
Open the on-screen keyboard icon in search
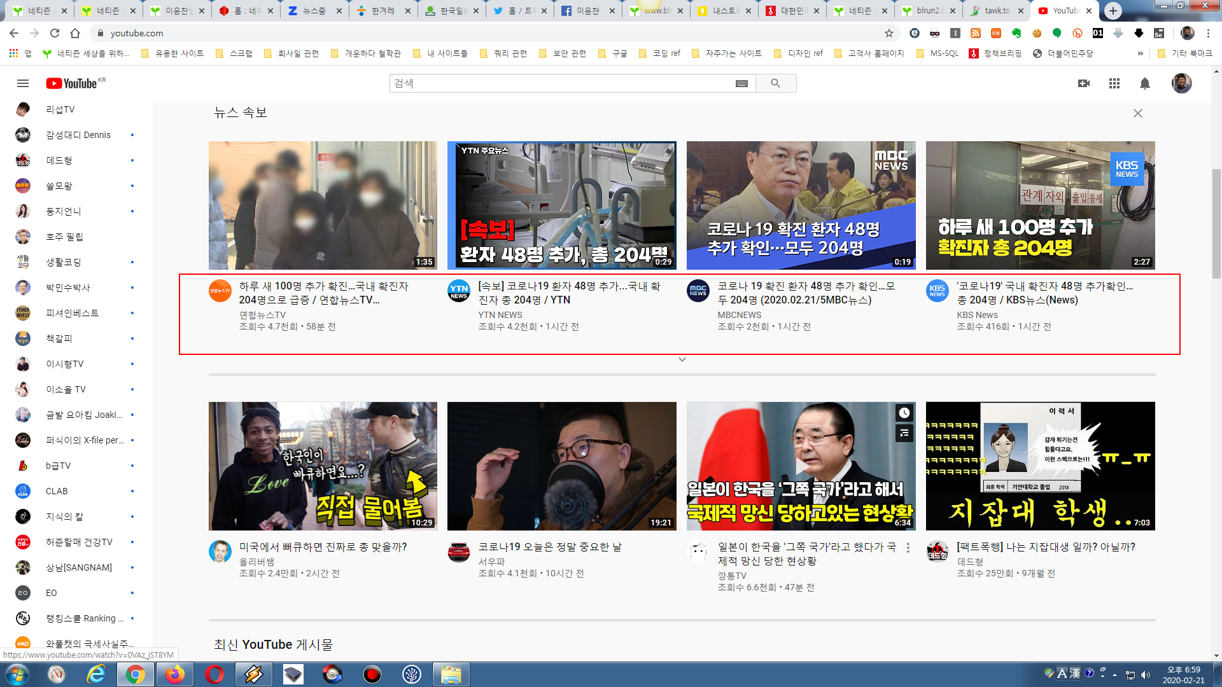coord(741,83)
